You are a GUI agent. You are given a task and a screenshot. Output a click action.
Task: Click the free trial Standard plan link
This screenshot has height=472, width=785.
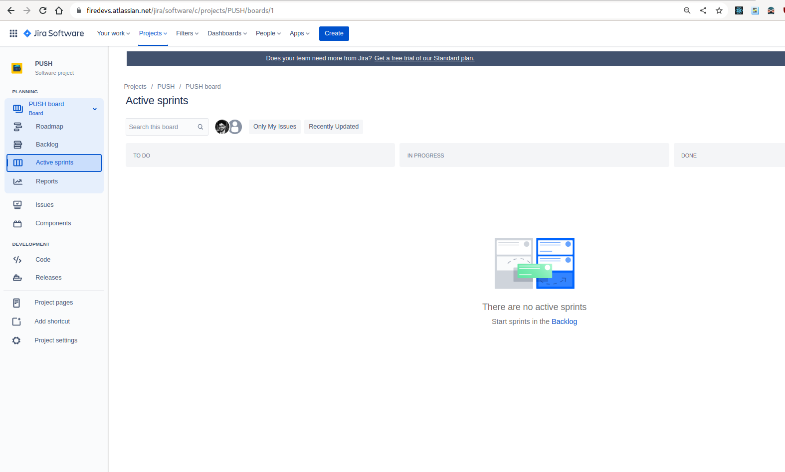pos(424,58)
